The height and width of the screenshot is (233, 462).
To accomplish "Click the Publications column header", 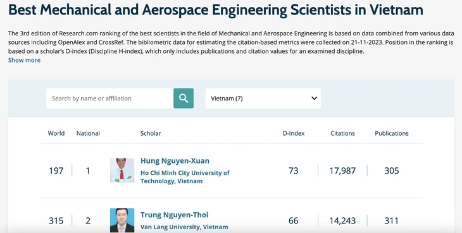I will pyautogui.click(x=392, y=133).
